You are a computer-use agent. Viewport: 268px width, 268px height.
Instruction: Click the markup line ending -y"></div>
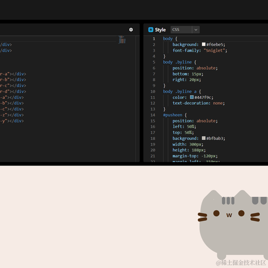(x=12, y=121)
